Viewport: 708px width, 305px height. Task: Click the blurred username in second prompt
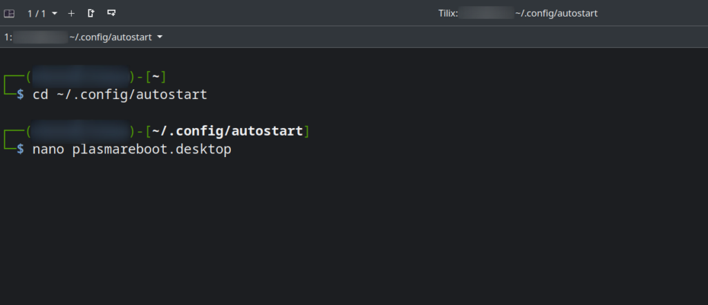(80, 131)
